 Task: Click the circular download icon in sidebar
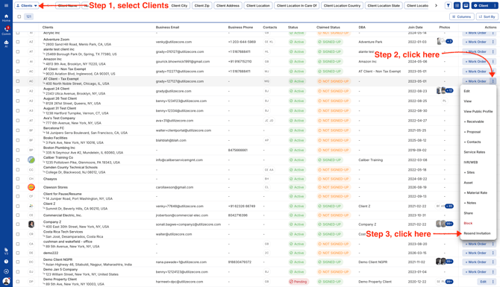point(6,271)
